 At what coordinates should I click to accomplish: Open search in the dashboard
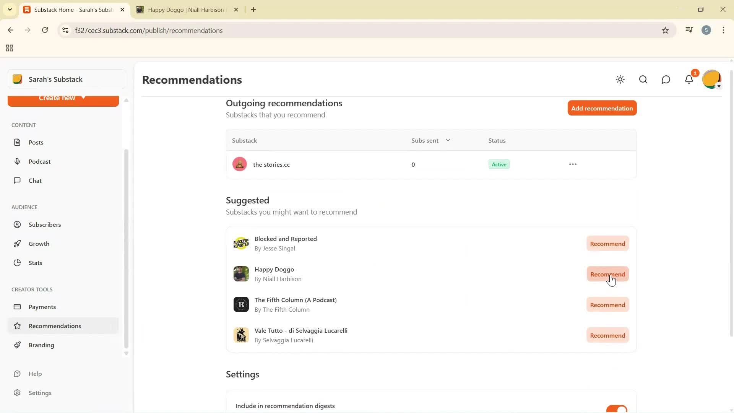643,80
